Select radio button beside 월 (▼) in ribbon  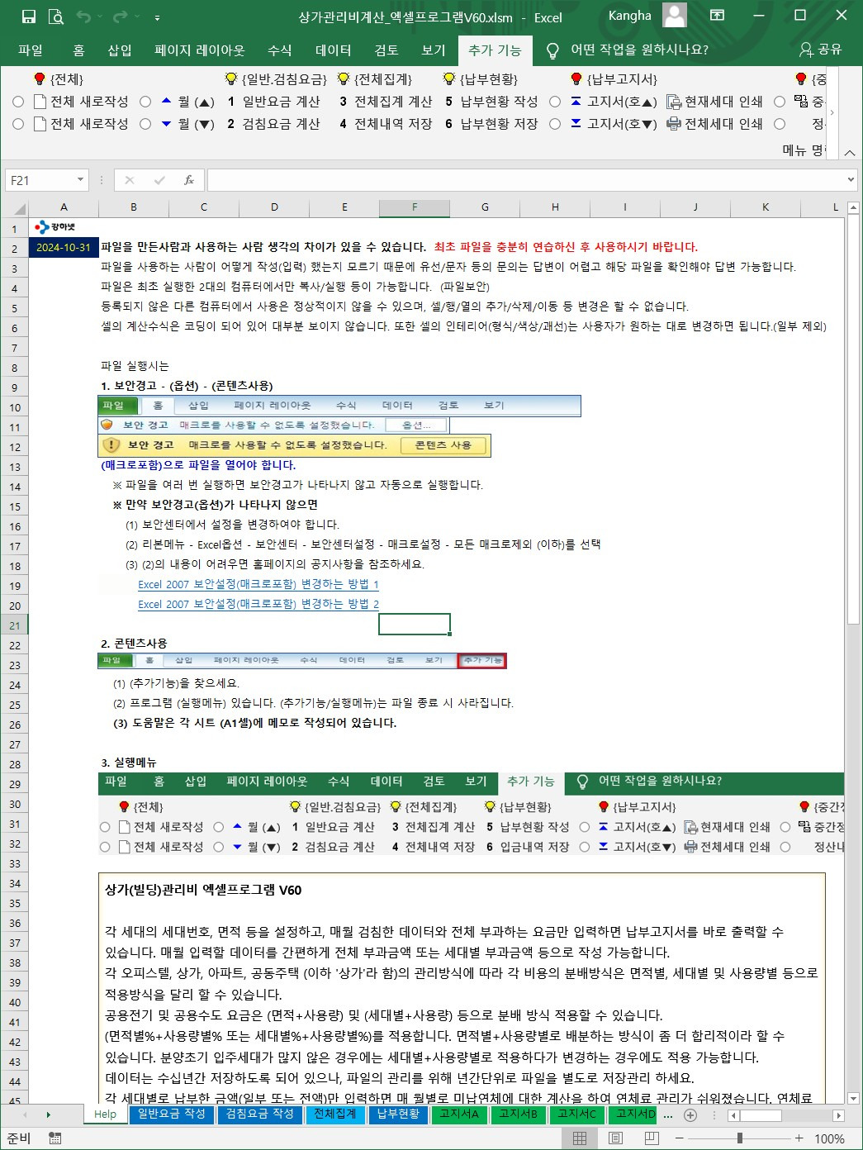point(145,124)
